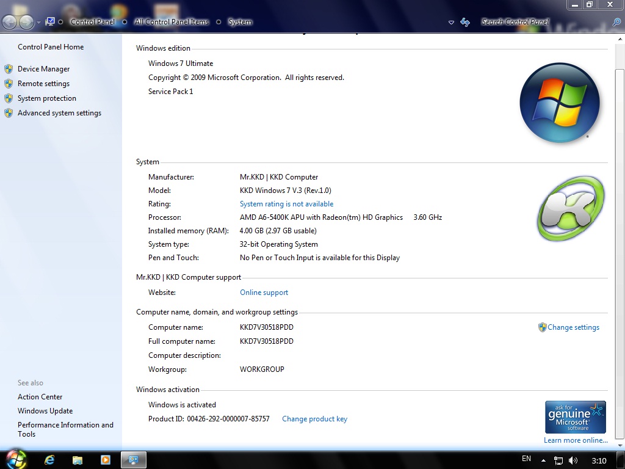Image resolution: width=625 pixels, height=469 pixels.
Task: Open the recent pages dropdown arrow
Action: [x=38, y=23]
